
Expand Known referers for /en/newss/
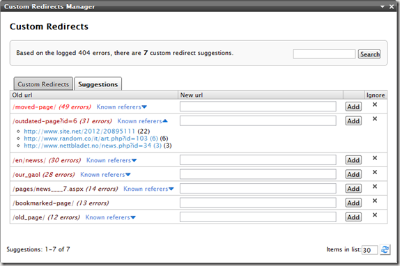tap(111, 161)
